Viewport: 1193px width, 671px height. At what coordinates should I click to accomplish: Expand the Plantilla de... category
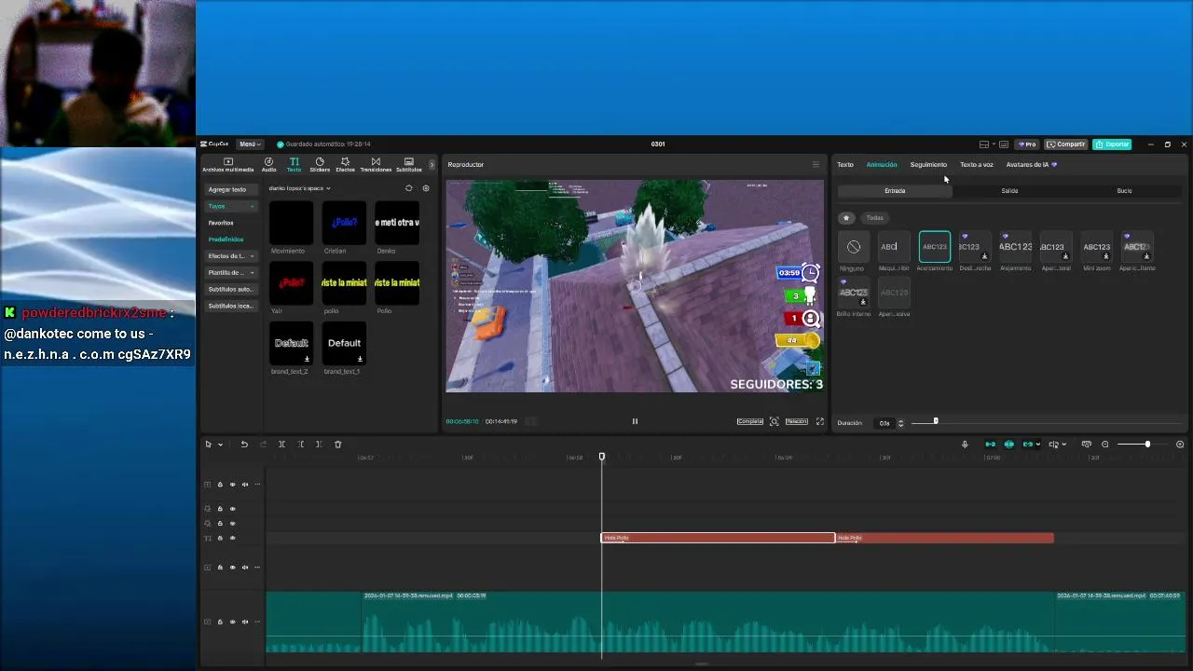(252, 273)
